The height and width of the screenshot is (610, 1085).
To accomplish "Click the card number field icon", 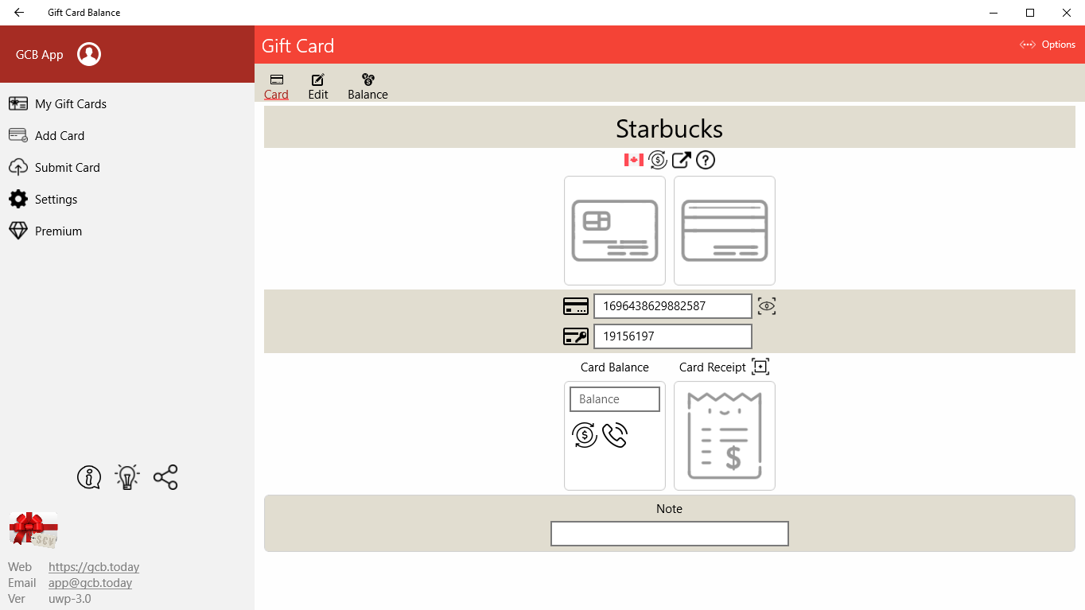I will point(576,306).
